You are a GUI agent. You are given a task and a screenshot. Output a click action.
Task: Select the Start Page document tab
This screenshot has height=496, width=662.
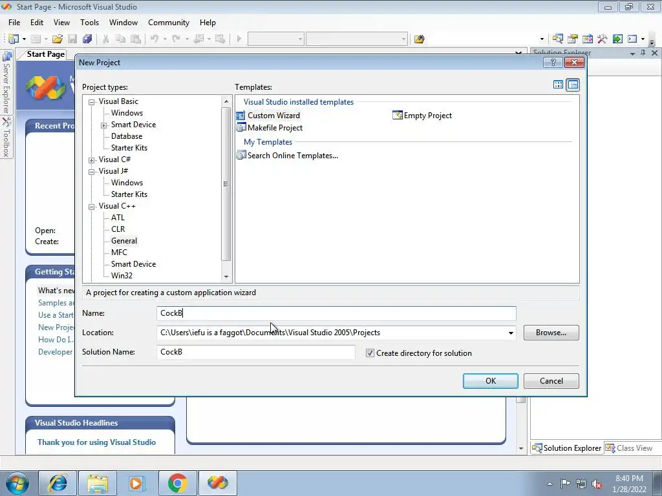pos(46,54)
